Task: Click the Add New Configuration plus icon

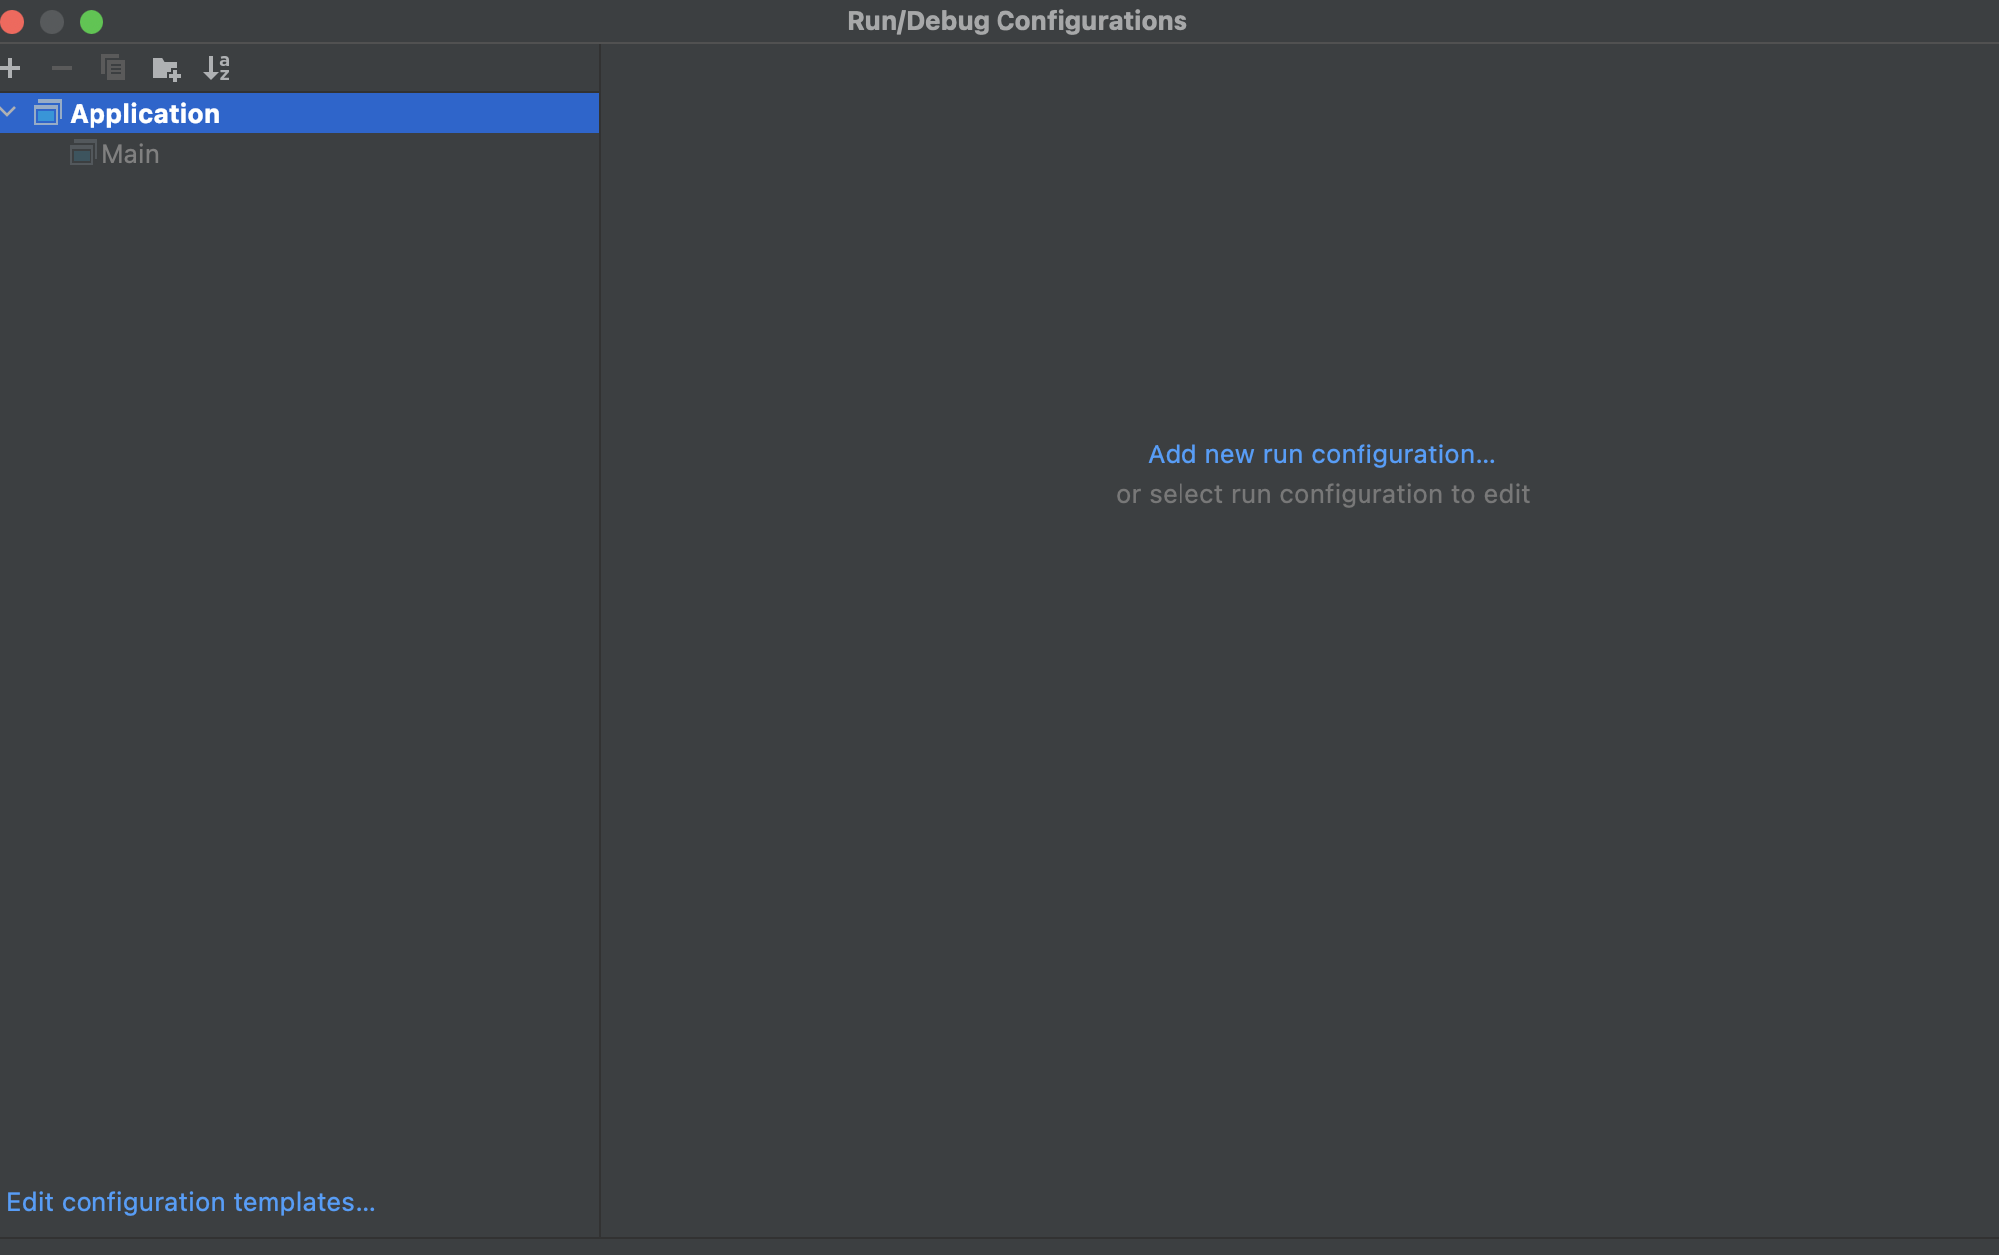Action: (11, 68)
